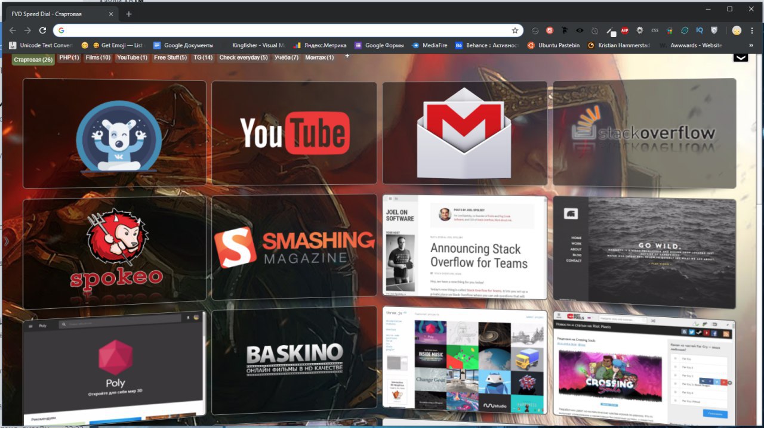Switch to the PHP (1) group
Screen dimensions: 764x428
(69, 58)
